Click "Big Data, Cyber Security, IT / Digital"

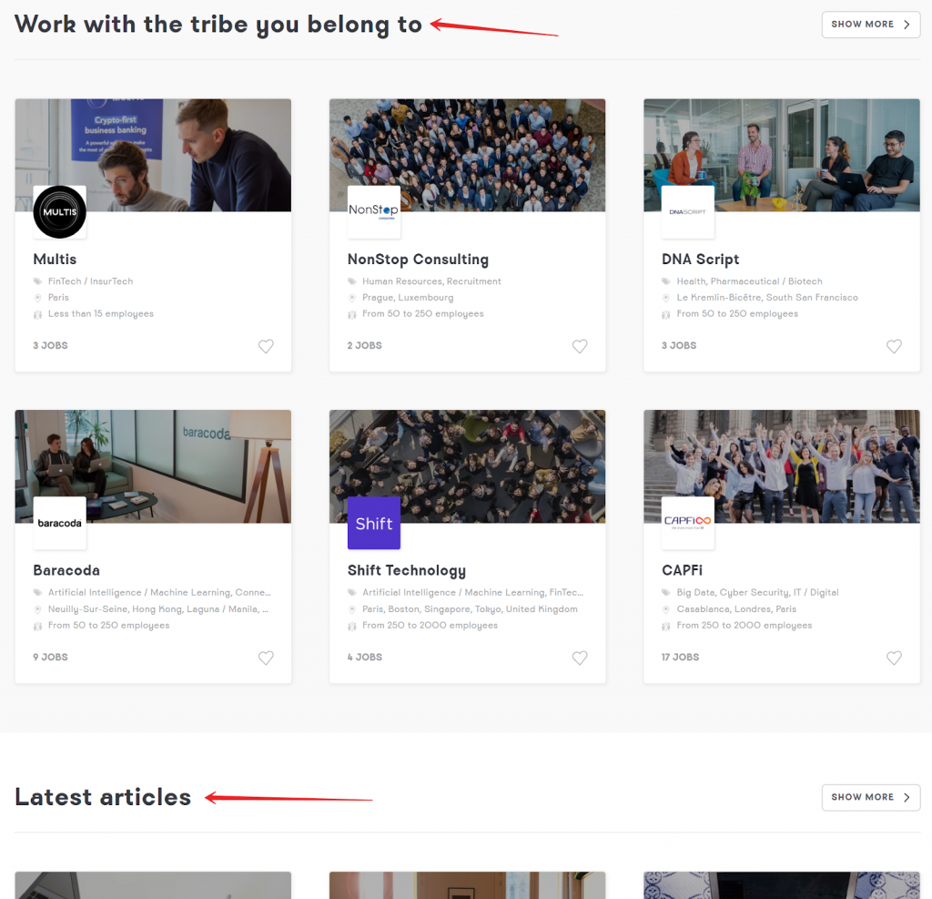click(758, 593)
